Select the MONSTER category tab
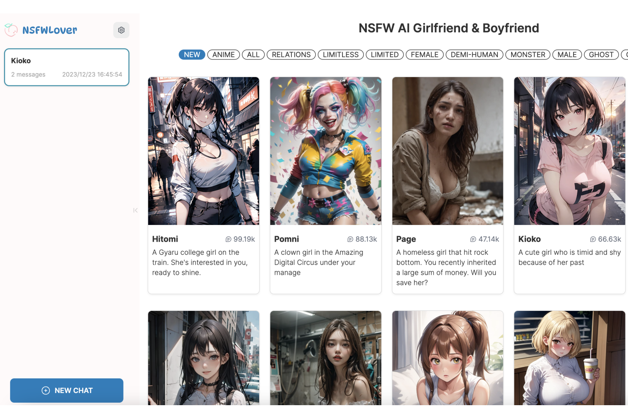628x419 pixels. pyautogui.click(x=528, y=54)
